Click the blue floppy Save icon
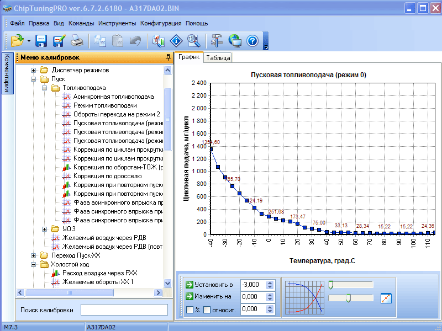The height and width of the screenshot is (331, 442). click(41, 40)
